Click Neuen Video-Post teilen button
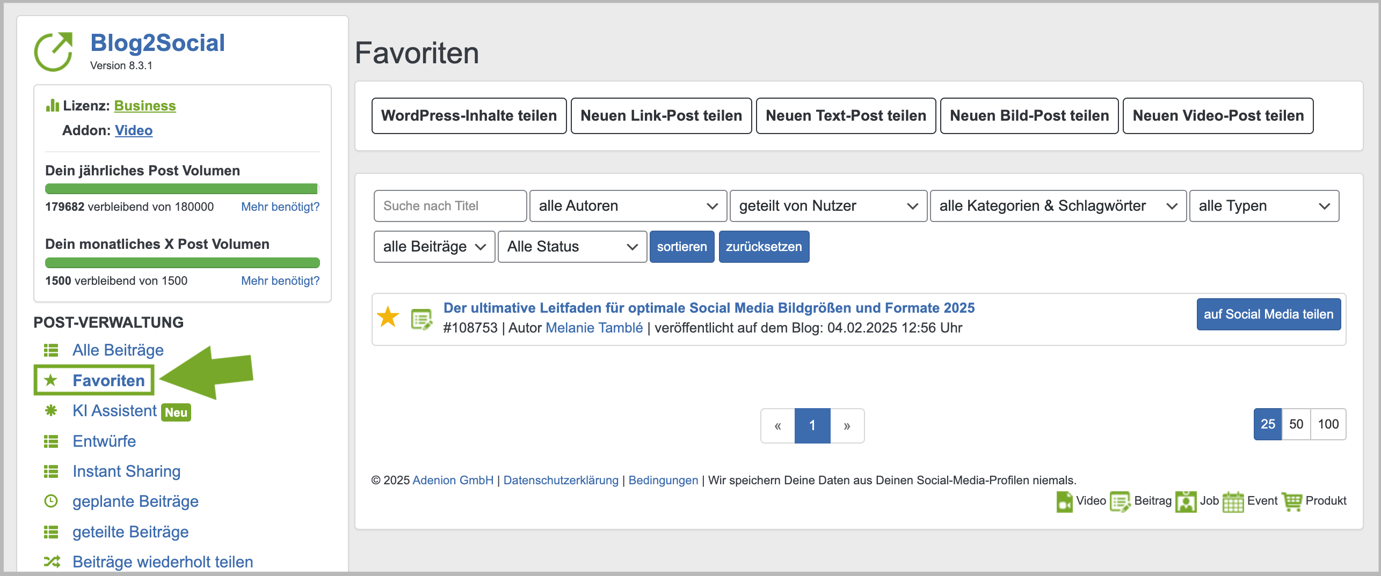This screenshot has width=1381, height=576. (1218, 116)
